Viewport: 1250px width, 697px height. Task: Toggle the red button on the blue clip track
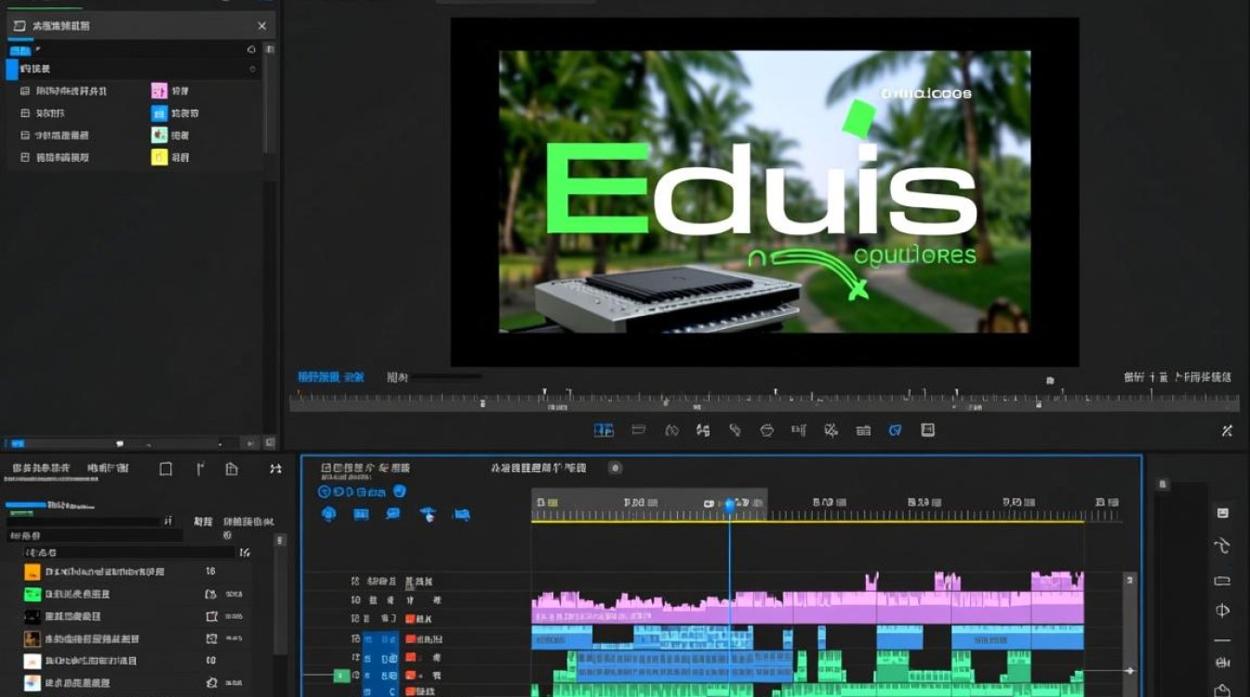point(410,639)
